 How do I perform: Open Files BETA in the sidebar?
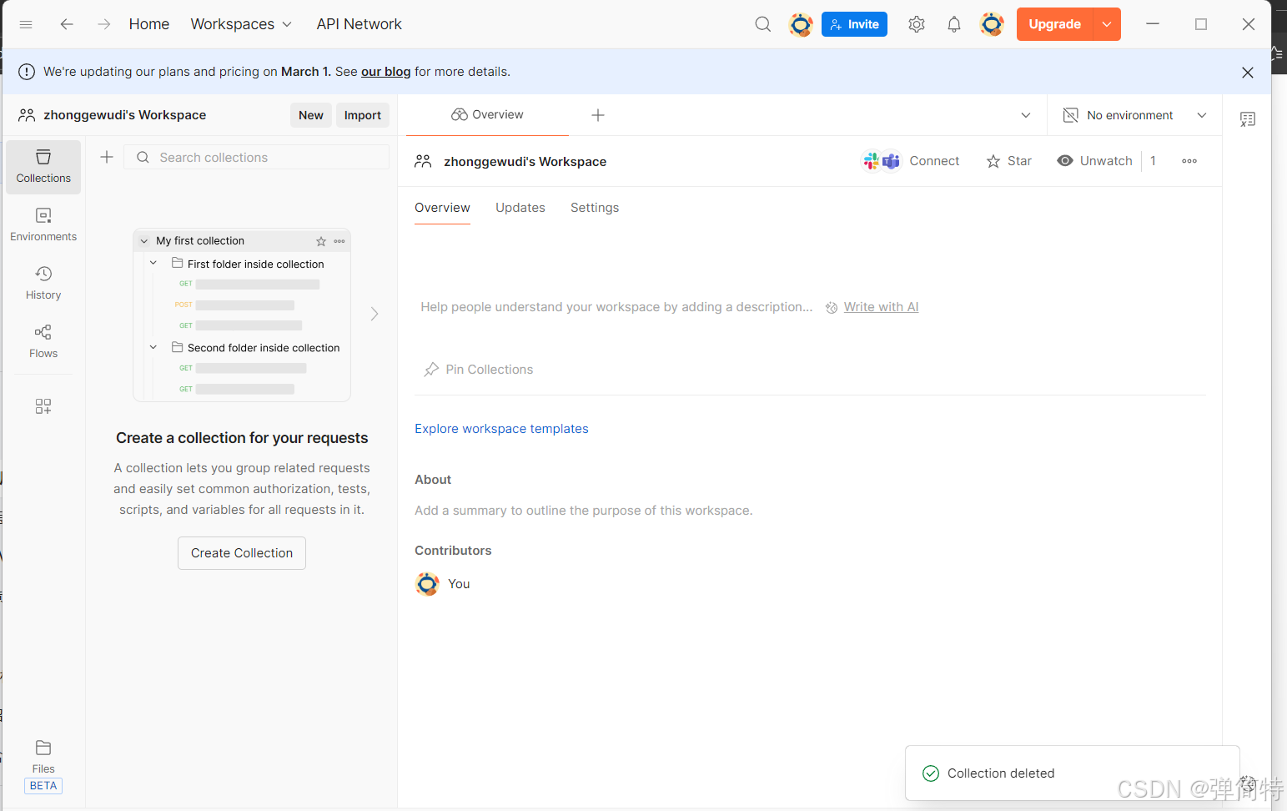43,765
